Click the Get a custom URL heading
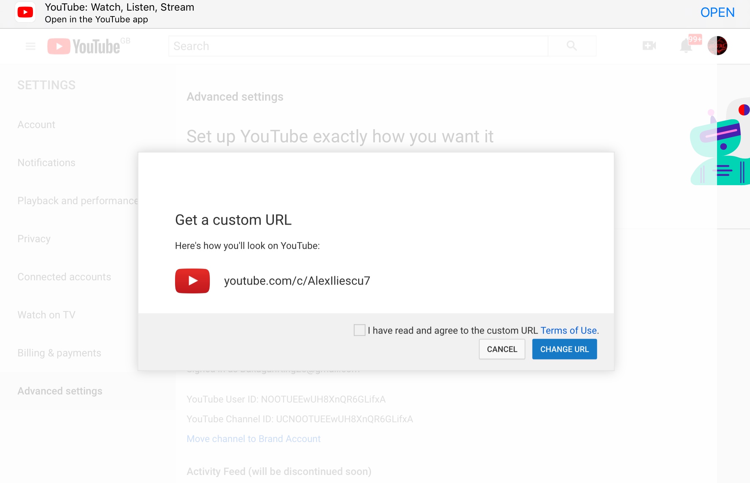The image size is (750, 483). pos(233,220)
